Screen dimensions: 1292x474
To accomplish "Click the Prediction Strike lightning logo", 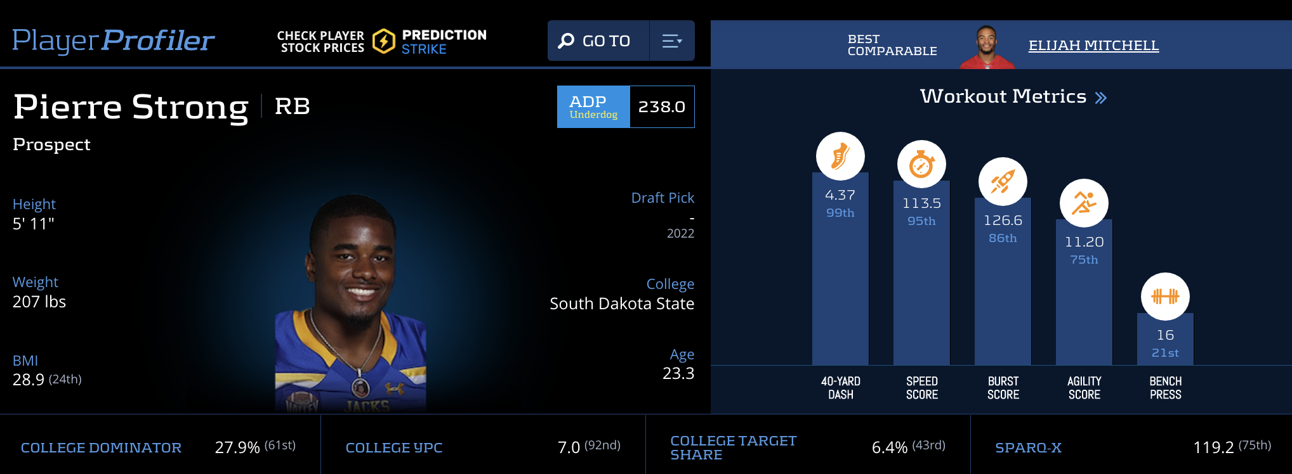I will (384, 41).
